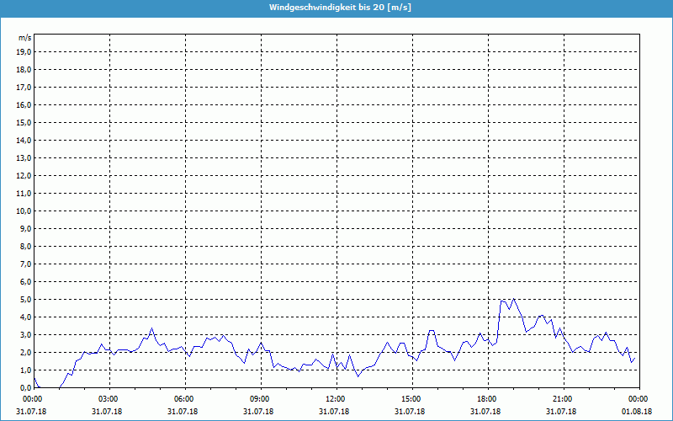Click the 16,0 y-axis label
The image size is (673, 421).
[x=24, y=104]
